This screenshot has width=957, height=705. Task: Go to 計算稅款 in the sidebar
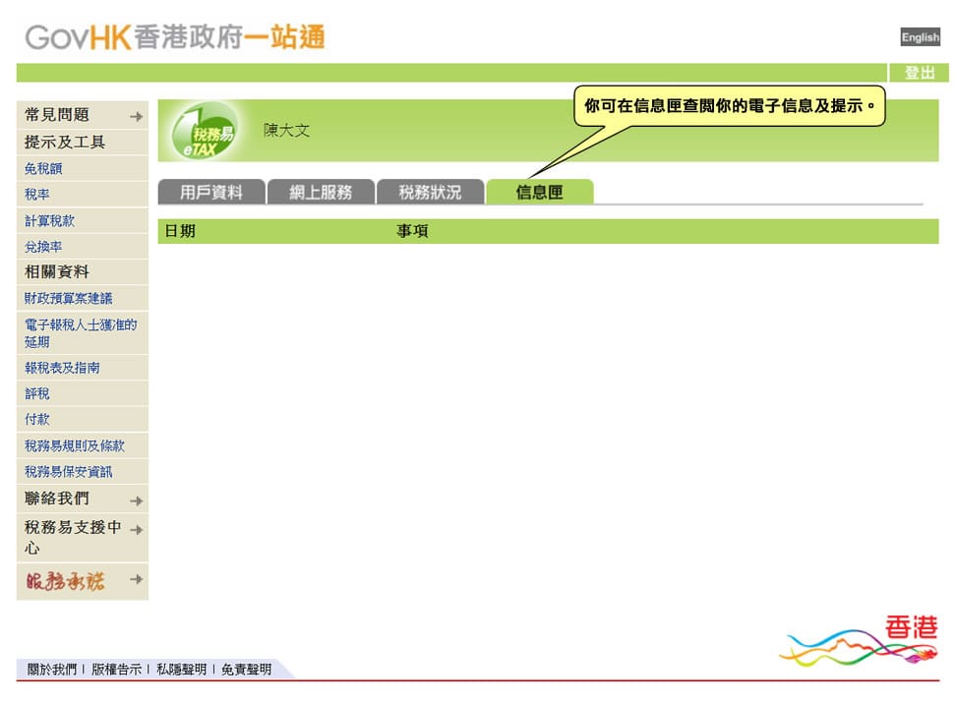coord(50,221)
